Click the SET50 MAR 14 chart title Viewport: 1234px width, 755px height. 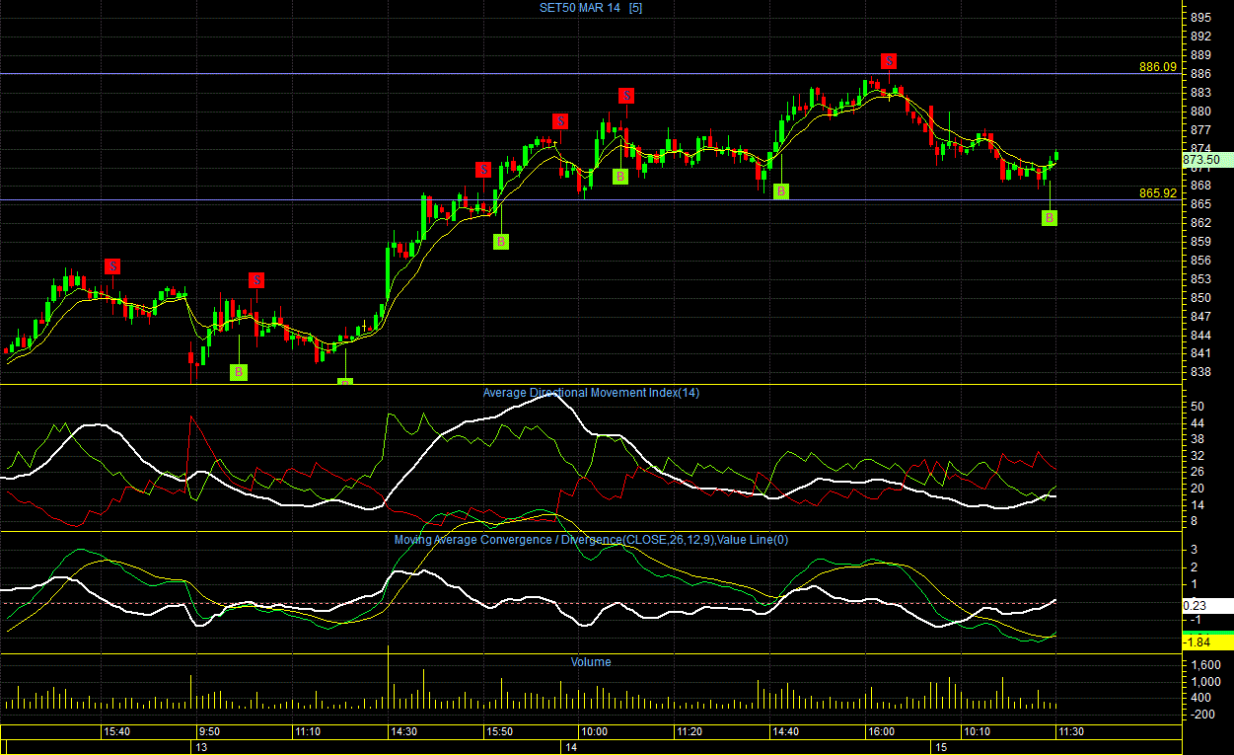(x=590, y=8)
